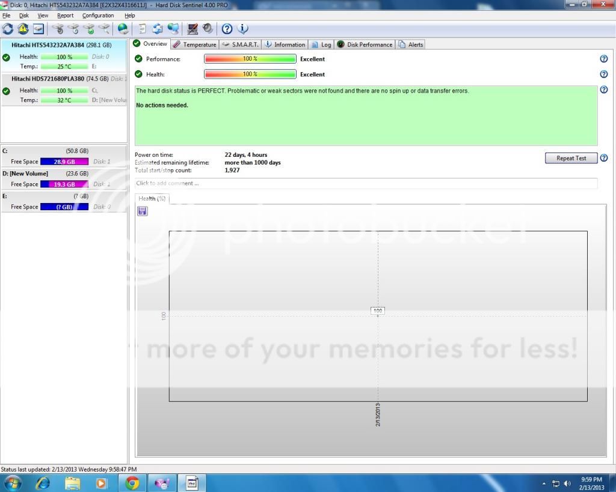616x492 pixels.
Task: Click the C: drive free space bar
Action: pyautogui.click(x=64, y=162)
